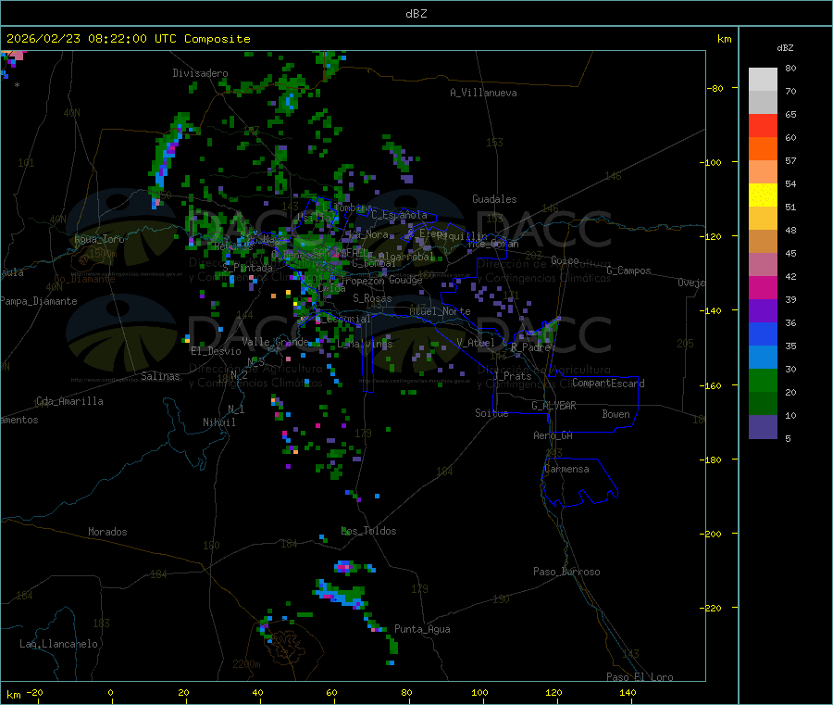The height and width of the screenshot is (705, 833).
Task: Click the J_Prats map label
Action: [x=513, y=376]
